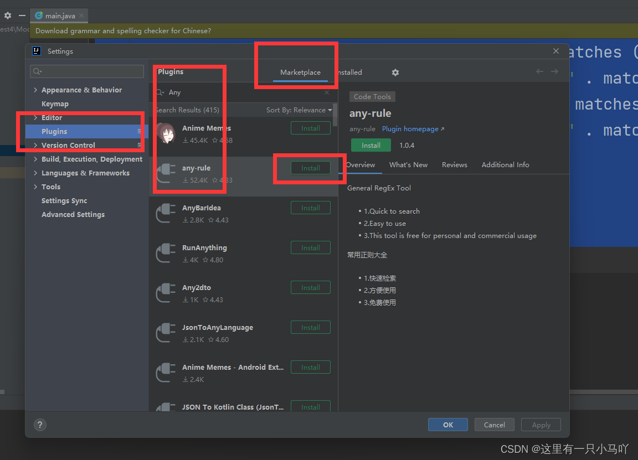Click the back navigation arrow in Settings
The height and width of the screenshot is (460, 638).
[x=539, y=71]
